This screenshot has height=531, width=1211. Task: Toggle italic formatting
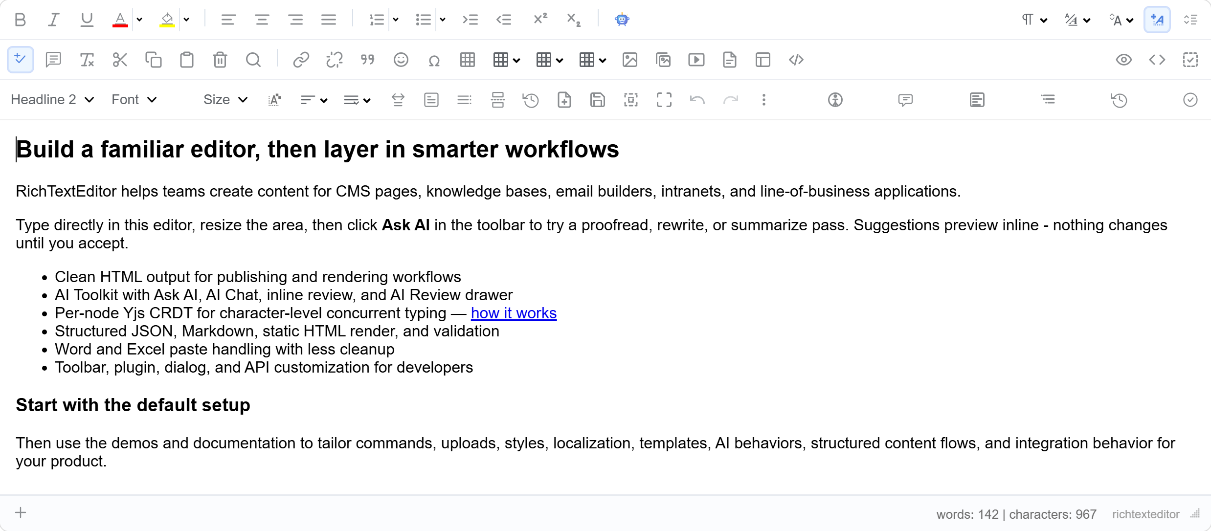tap(53, 20)
